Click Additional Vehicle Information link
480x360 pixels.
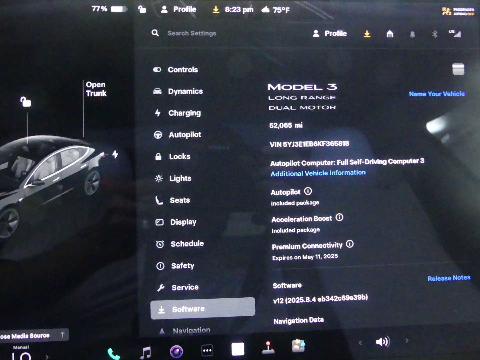click(318, 173)
